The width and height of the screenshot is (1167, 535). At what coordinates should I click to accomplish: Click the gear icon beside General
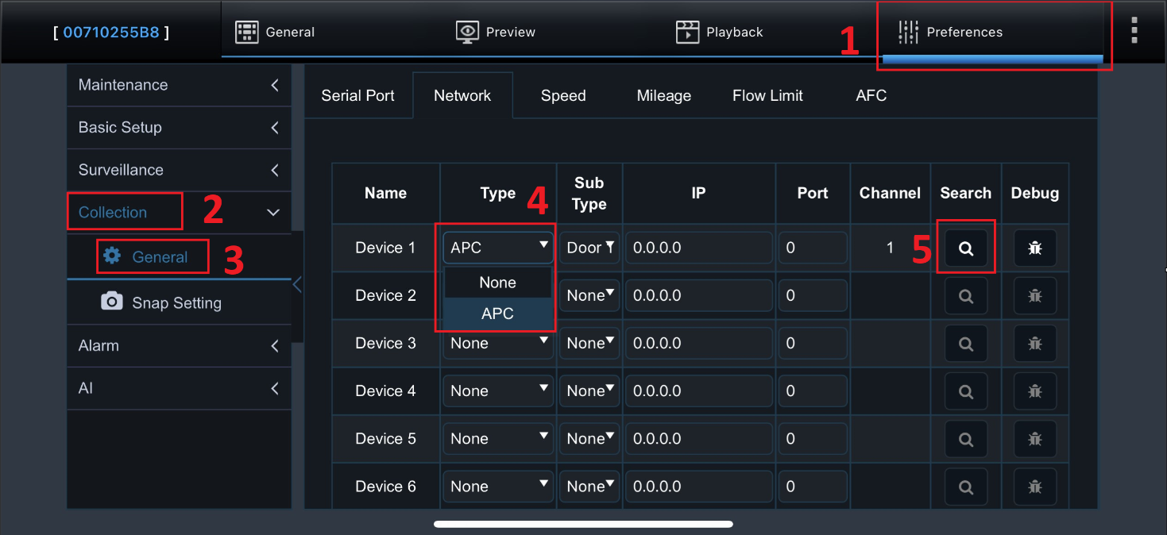click(113, 256)
